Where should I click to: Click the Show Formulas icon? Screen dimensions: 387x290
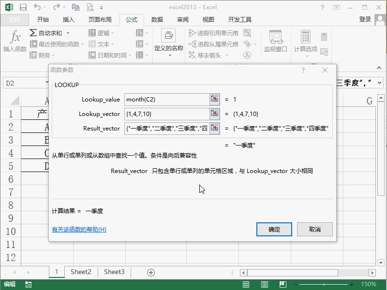(247, 33)
